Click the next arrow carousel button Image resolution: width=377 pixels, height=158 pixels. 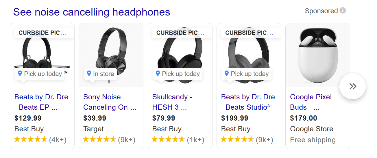[352, 86]
